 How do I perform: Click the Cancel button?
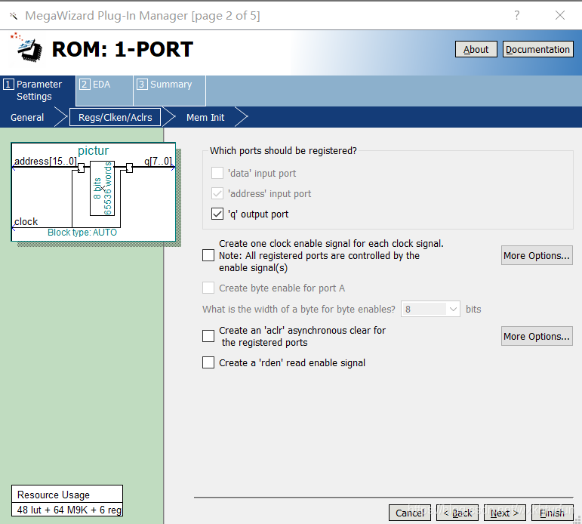pyautogui.click(x=410, y=513)
